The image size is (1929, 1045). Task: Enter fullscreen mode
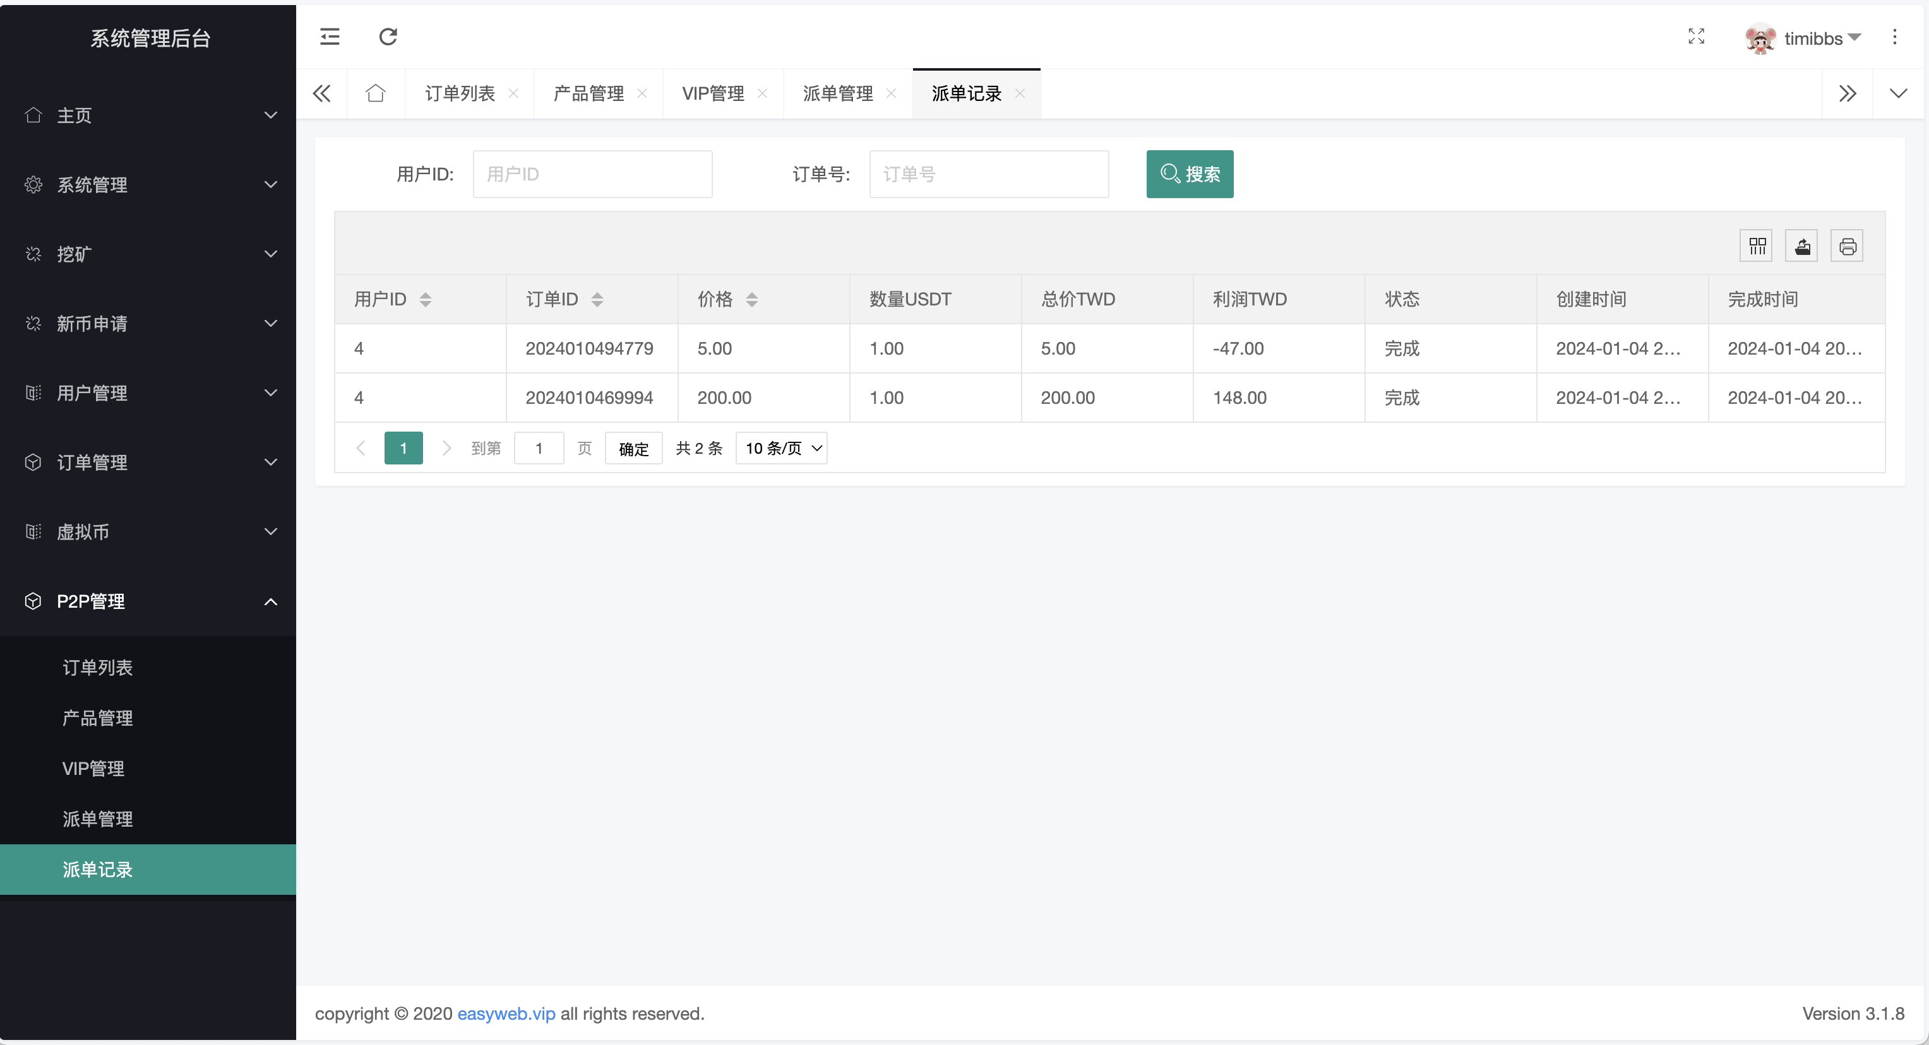[x=1696, y=37]
